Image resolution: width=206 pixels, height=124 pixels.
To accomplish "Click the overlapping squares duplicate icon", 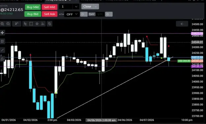I will 49,24.
